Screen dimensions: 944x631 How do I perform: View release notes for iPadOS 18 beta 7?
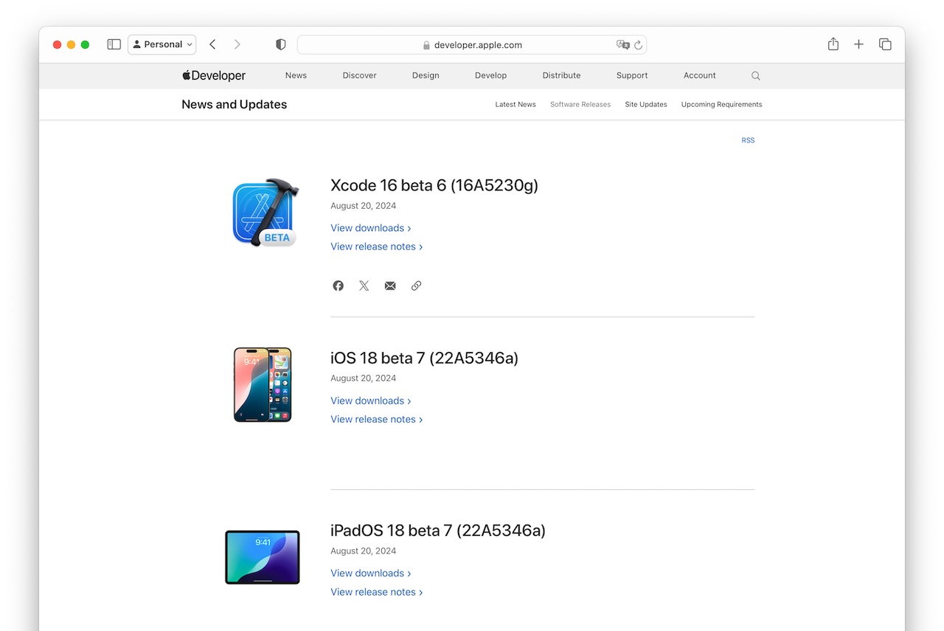click(x=377, y=592)
